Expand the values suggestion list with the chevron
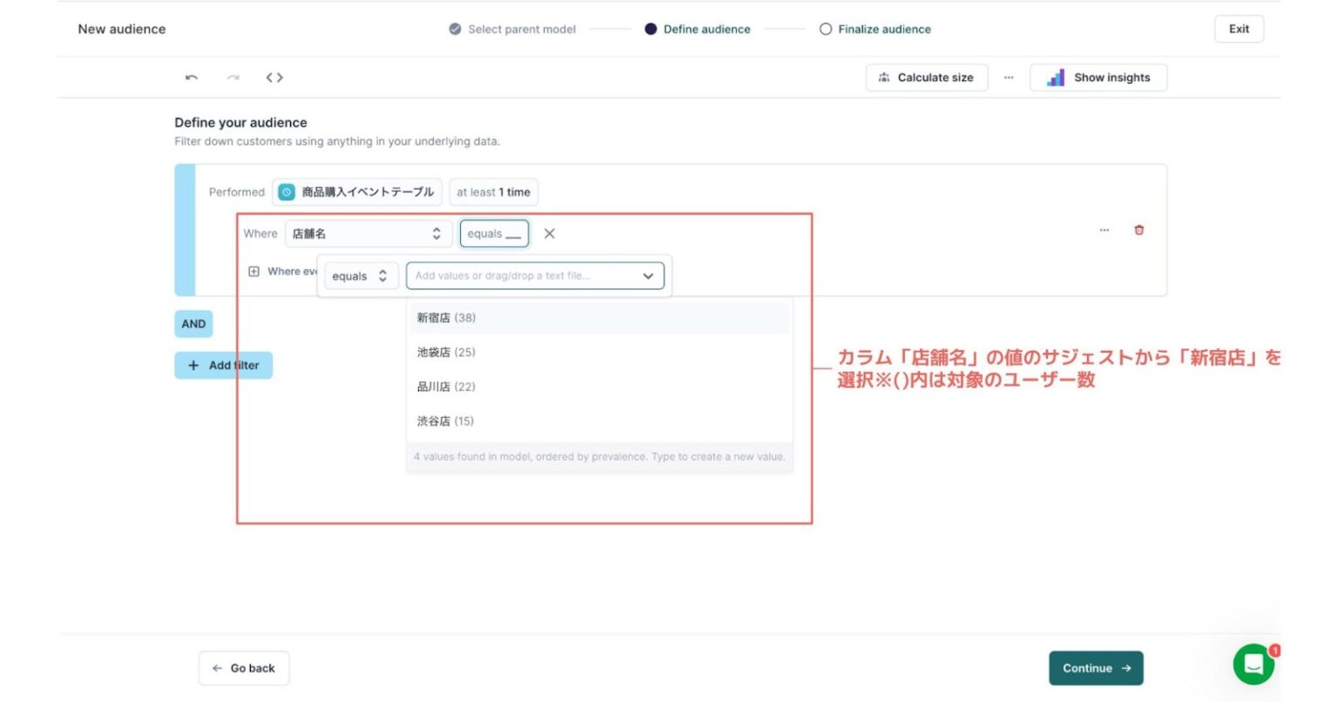 647,275
